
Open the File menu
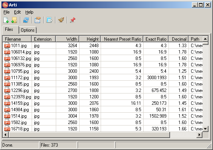tap(6, 12)
